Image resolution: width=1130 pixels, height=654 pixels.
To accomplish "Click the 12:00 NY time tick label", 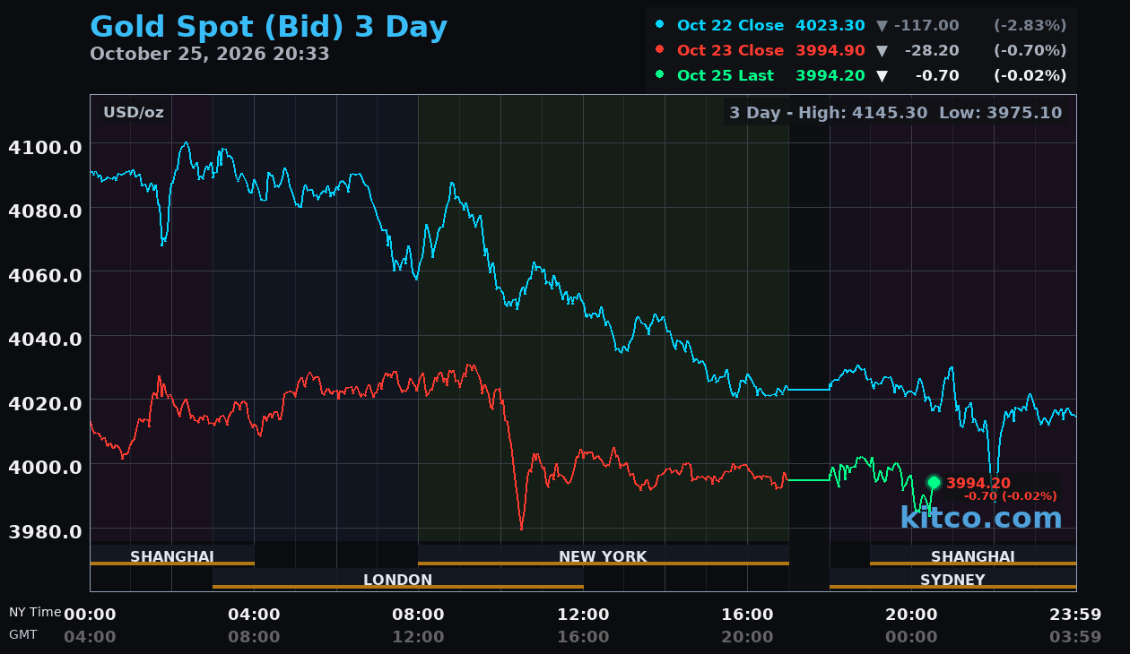I will coord(583,615).
